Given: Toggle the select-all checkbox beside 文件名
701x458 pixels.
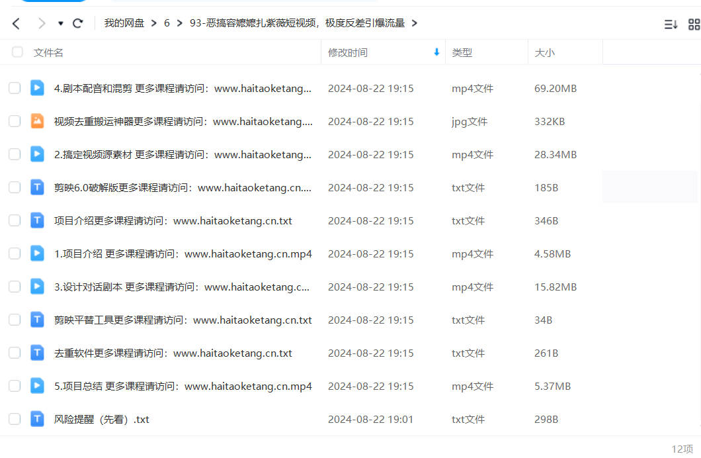Looking at the screenshot, I should tap(17, 52).
